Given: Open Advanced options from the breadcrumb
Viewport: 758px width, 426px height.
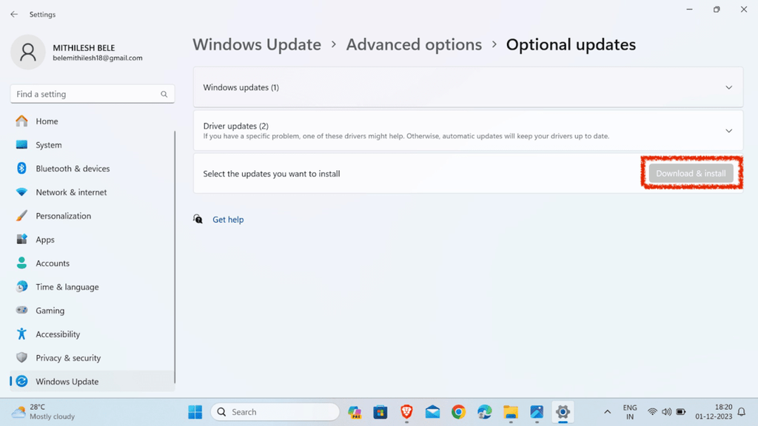Looking at the screenshot, I should 414,44.
